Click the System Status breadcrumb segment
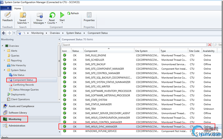The height and width of the screenshot is (139, 223). click(x=74, y=33)
